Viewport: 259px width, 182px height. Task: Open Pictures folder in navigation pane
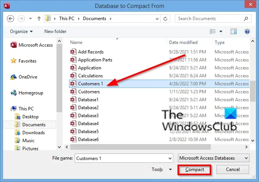(26, 148)
